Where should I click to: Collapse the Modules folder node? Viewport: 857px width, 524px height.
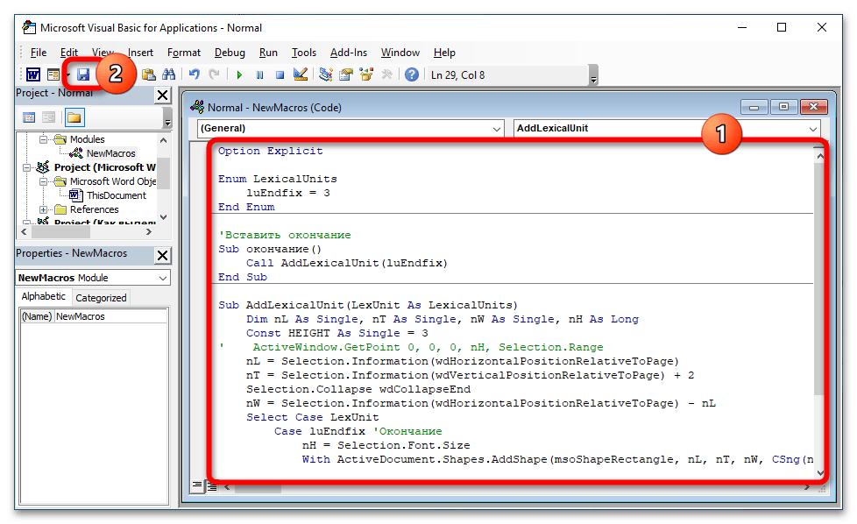coord(43,139)
